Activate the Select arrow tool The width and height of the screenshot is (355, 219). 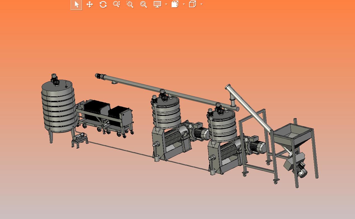point(77,4)
